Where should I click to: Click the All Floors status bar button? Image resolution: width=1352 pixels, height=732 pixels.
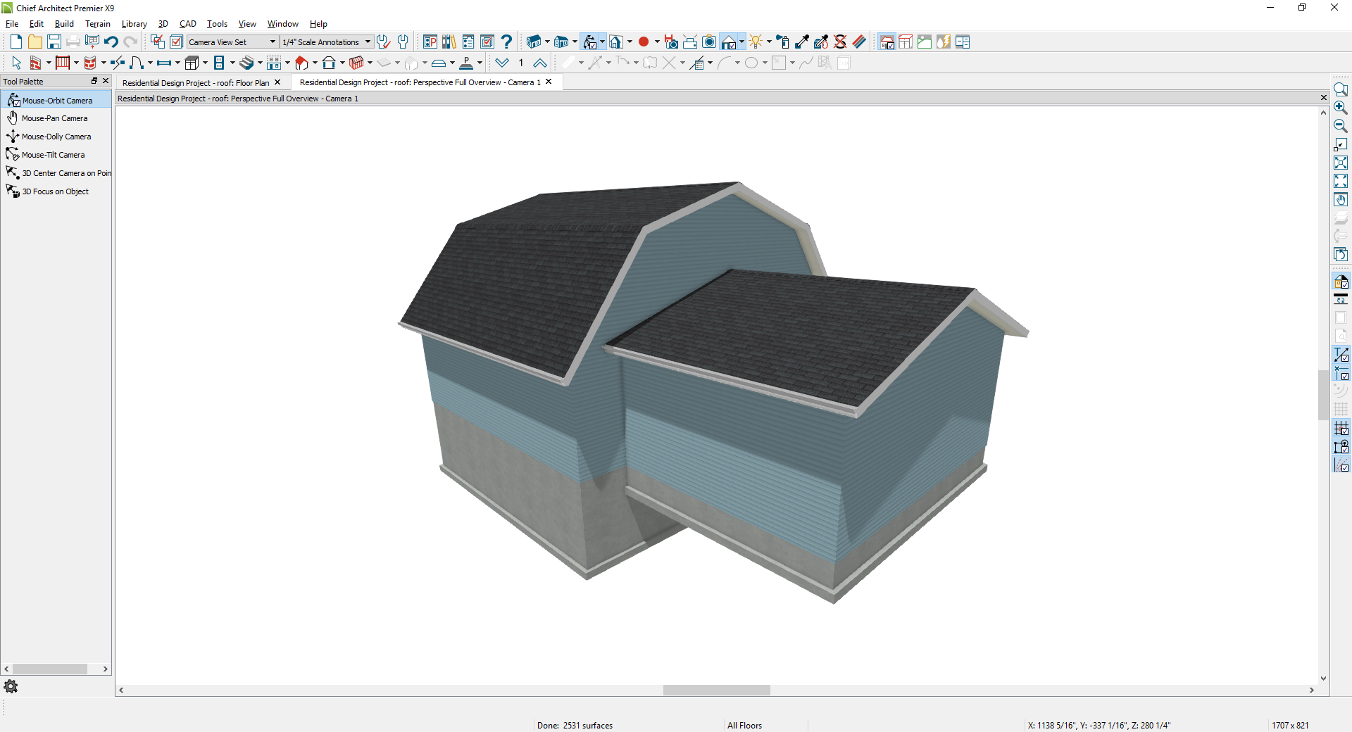pos(744,725)
